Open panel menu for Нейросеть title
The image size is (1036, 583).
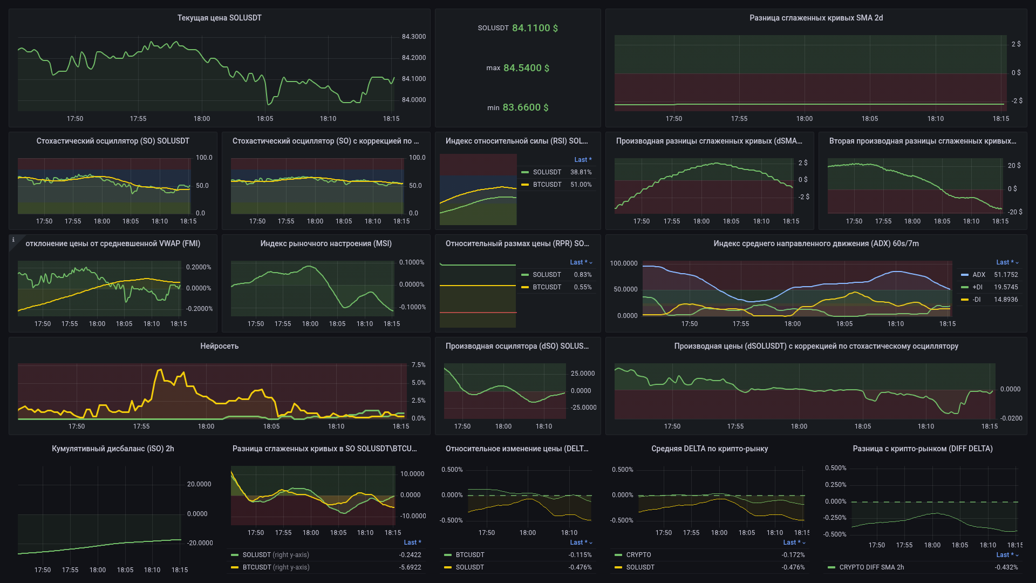[219, 346]
